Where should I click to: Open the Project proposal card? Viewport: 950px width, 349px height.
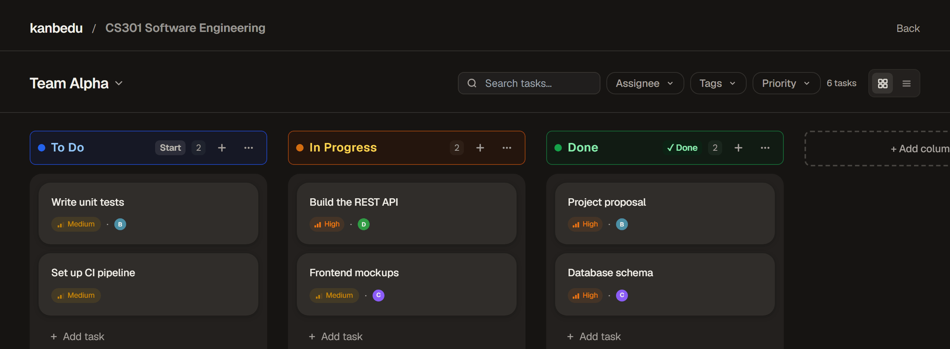(x=665, y=213)
